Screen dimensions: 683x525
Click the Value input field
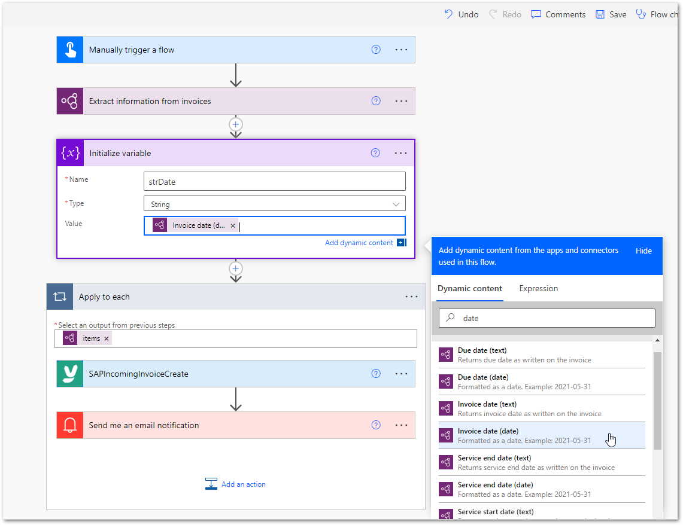[x=274, y=226]
